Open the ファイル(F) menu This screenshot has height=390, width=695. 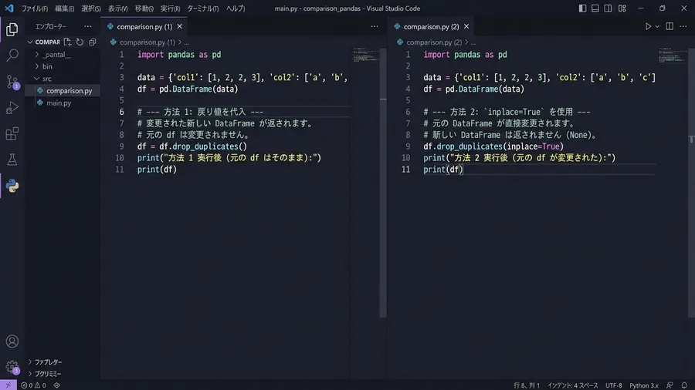click(x=35, y=8)
